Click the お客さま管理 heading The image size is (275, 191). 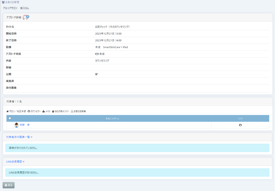(12, 2)
